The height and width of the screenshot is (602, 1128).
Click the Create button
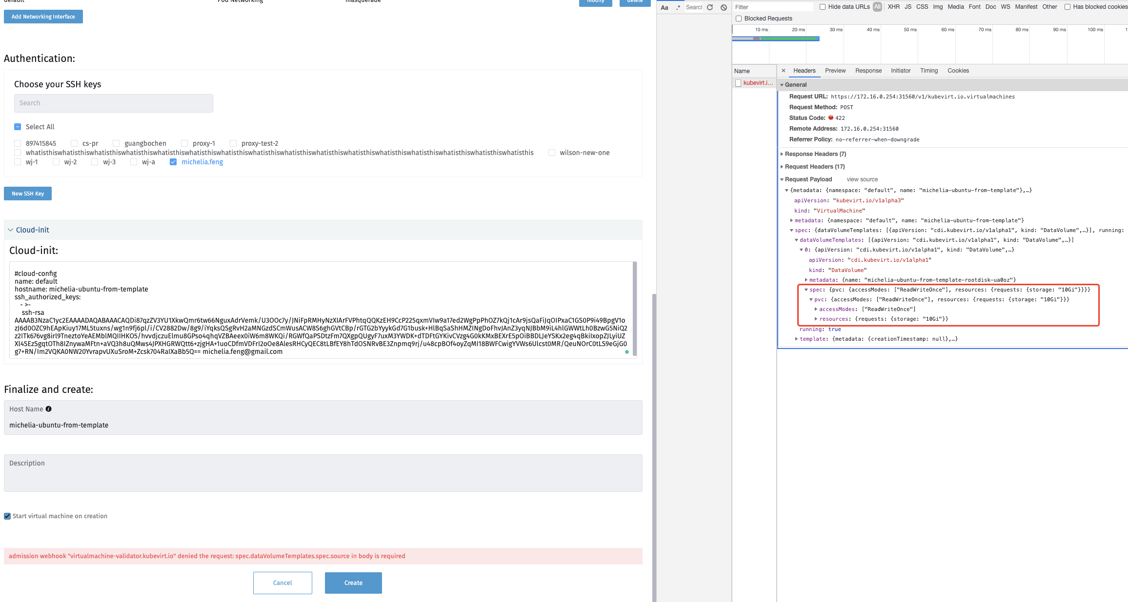click(x=353, y=583)
